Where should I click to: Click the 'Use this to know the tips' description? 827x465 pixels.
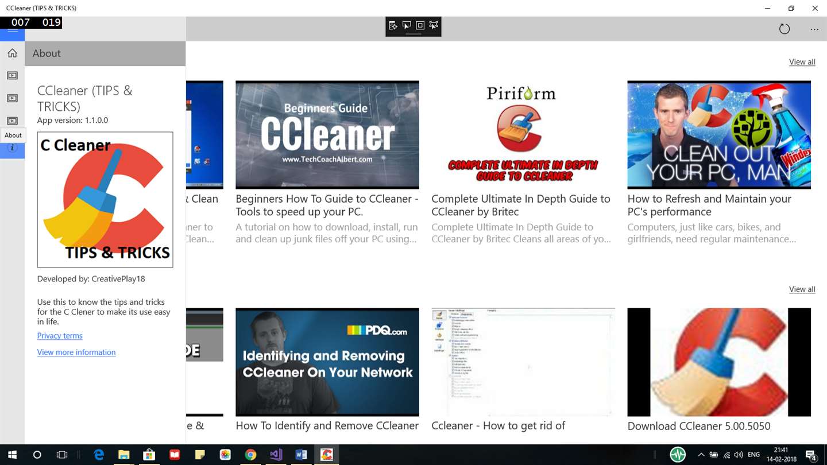pyautogui.click(x=103, y=312)
